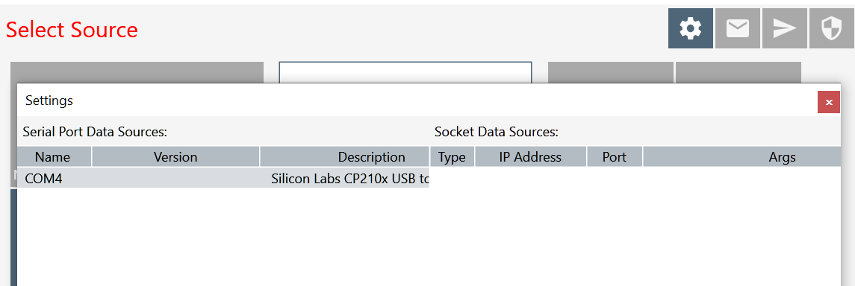Screen dimensions: 855x286
Task: Open the settings gear icon
Action: point(690,28)
